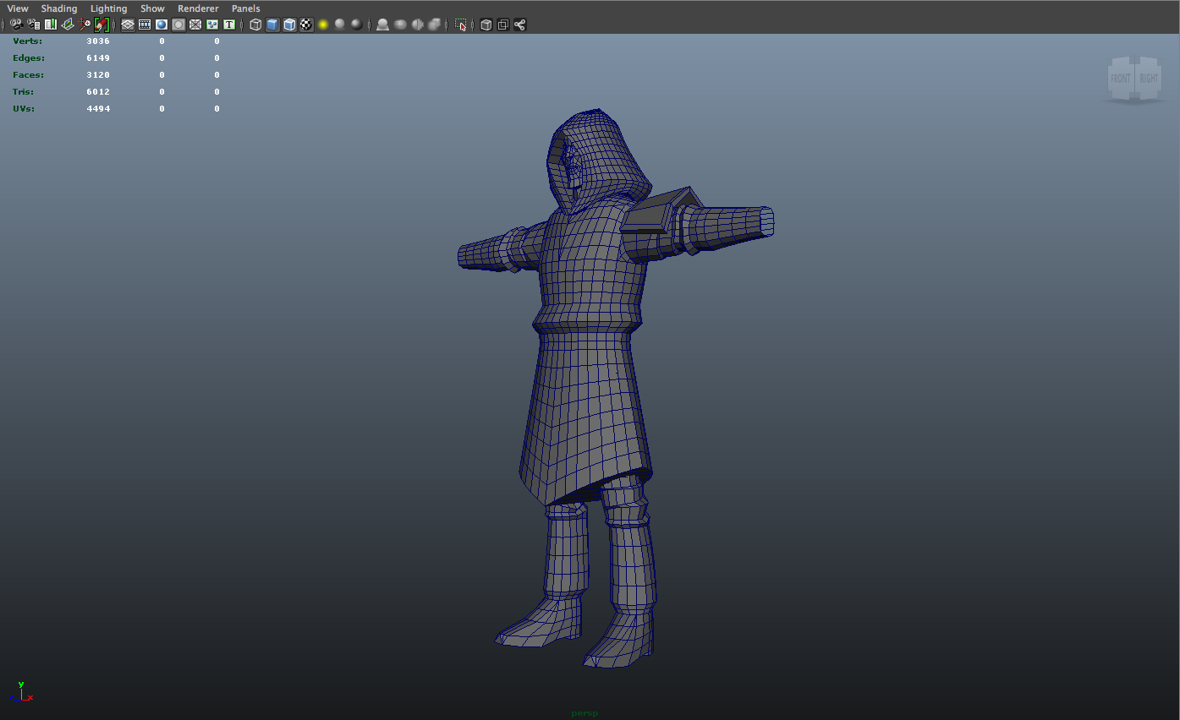
Task: Click the Verts: label
Action: 27,41
